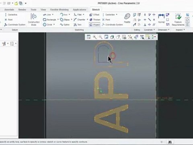The width and height of the screenshot is (193, 145).
Task: Click the Offset tool
Action: pos(94,14)
